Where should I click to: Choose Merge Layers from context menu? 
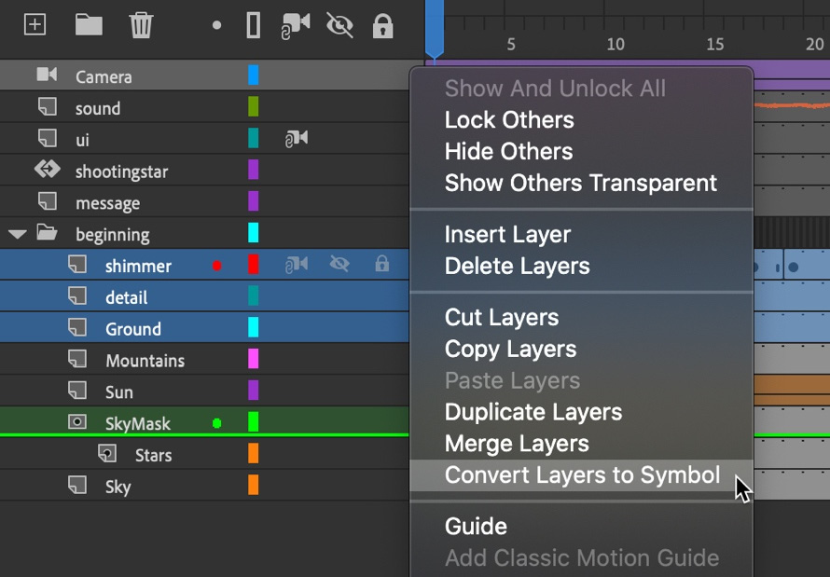(x=517, y=444)
